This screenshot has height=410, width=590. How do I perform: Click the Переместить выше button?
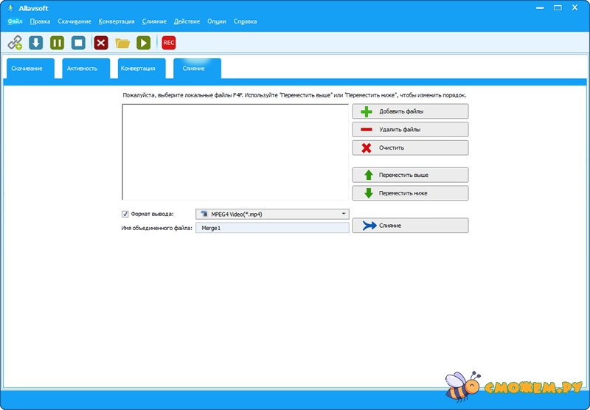[410, 175]
